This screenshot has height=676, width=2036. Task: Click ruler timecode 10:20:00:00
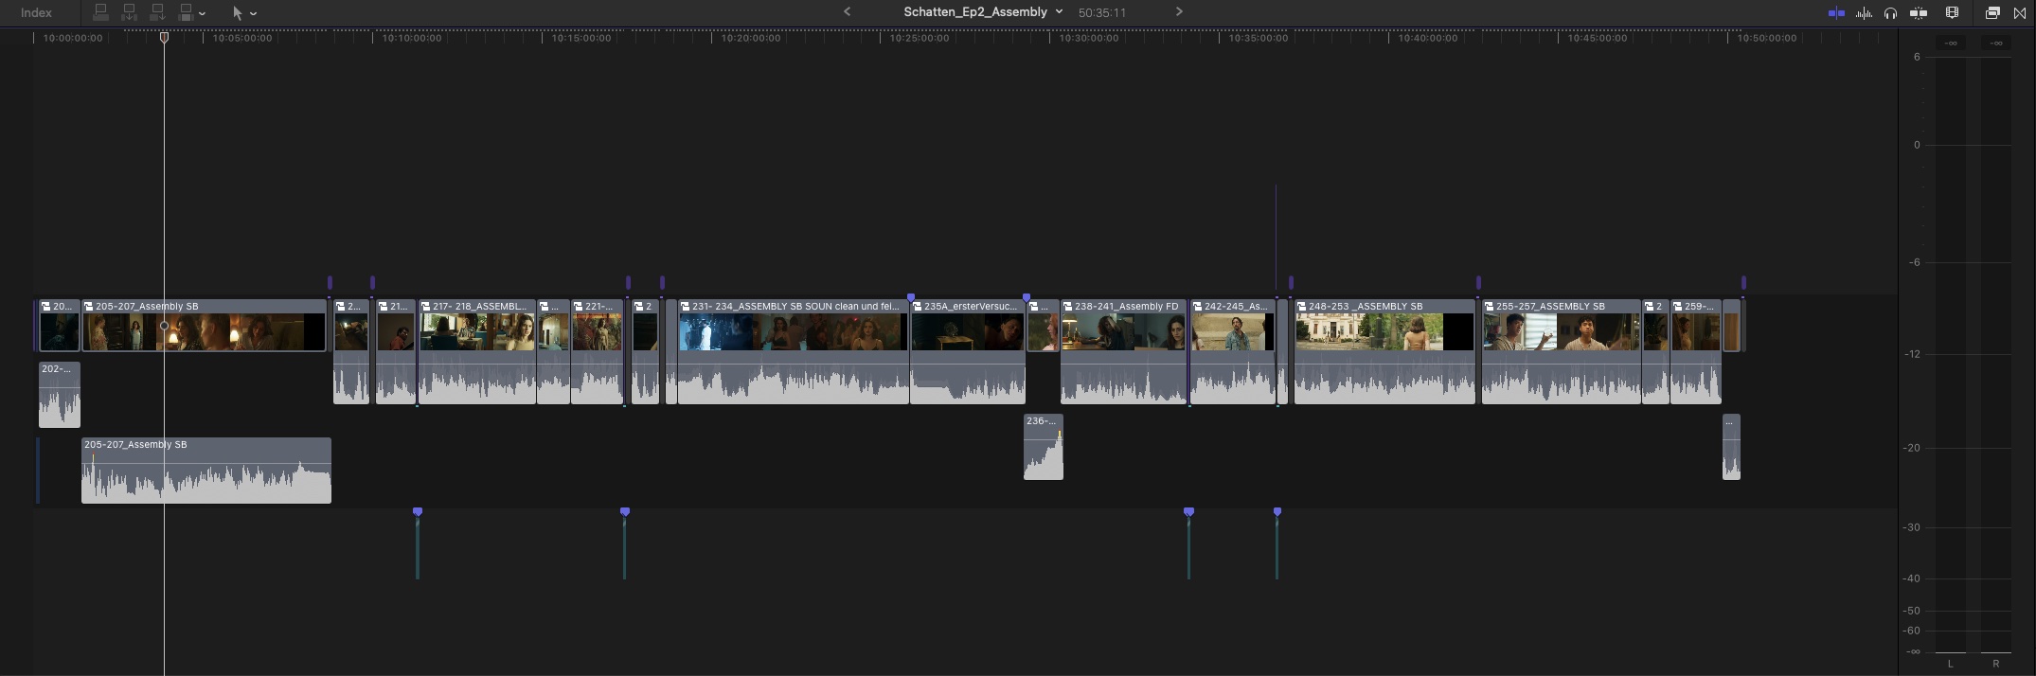click(x=751, y=39)
